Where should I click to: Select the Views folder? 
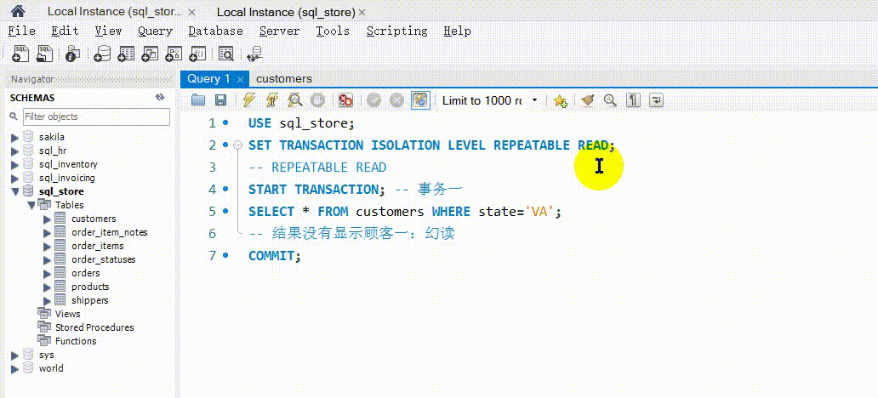68,314
